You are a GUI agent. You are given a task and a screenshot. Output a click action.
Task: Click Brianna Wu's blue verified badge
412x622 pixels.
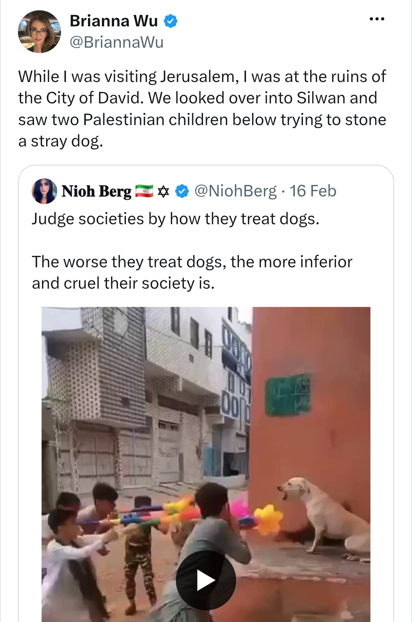click(171, 21)
